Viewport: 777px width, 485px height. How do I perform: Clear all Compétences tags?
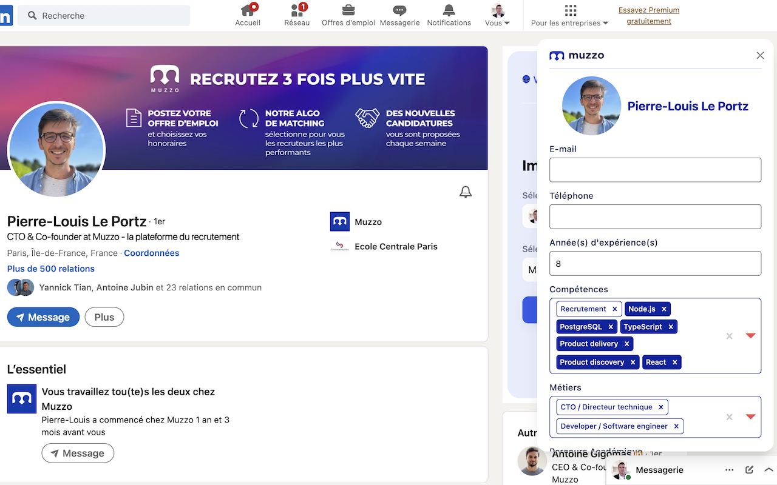[730, 336]
